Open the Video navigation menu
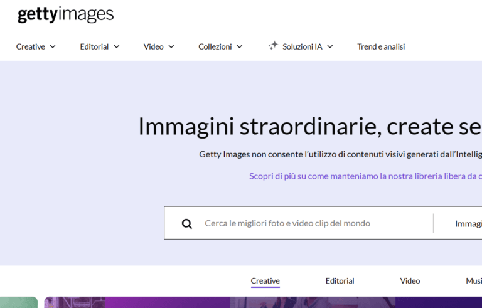The image size is (482, 308). tap(159, 46)
